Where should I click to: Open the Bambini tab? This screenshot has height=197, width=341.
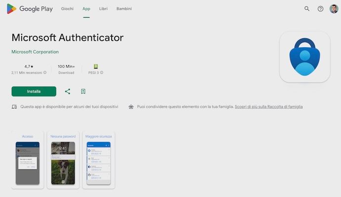pyautogui.click(x=124, y=9)
